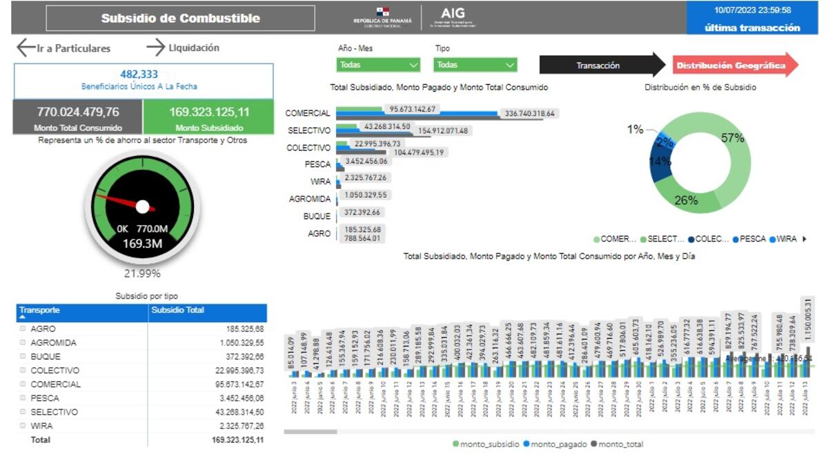Expand the COMERCIAL row in subsidy table
The image size is (828, 454).
23,384
